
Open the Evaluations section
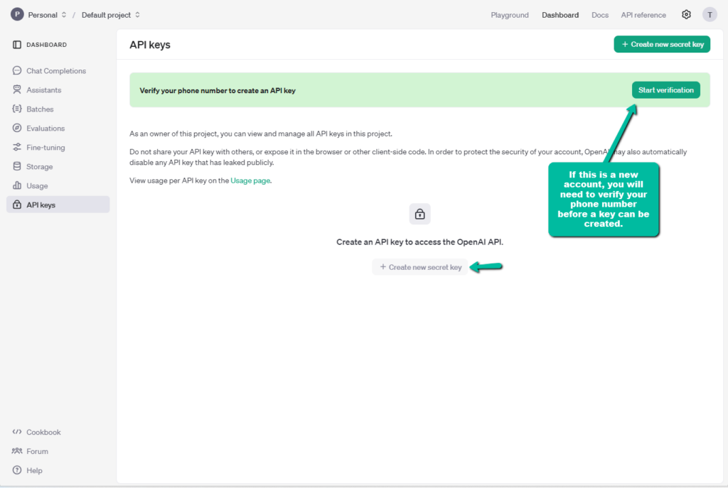(x=58, y=128)
